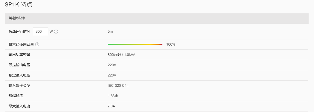Click the 100% capacity readout
This screenshot has height=112, width=314.
(171, 44)
